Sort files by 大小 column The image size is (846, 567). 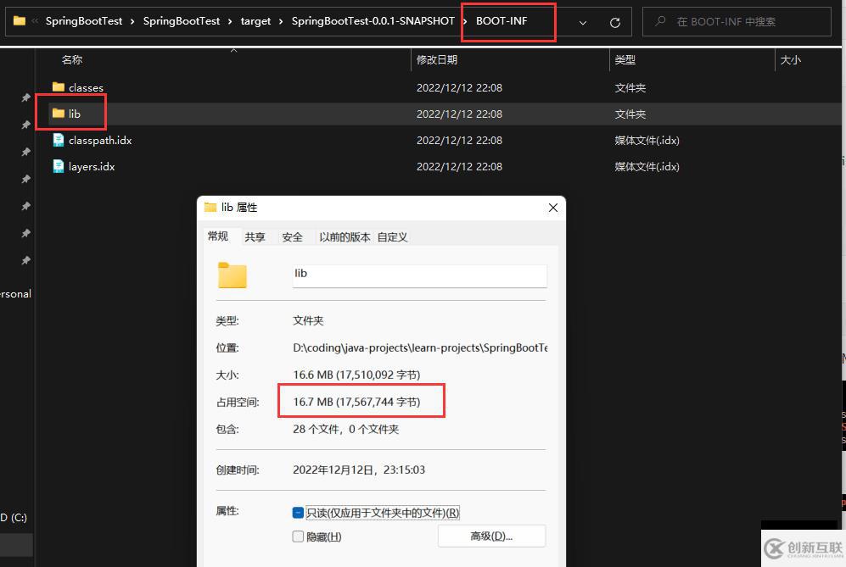click(x=791, y=60)
